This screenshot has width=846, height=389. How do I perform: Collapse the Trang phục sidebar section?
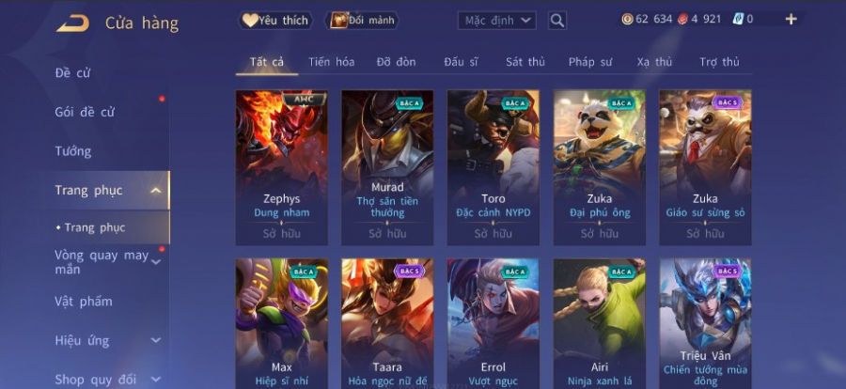pos(155,191)
